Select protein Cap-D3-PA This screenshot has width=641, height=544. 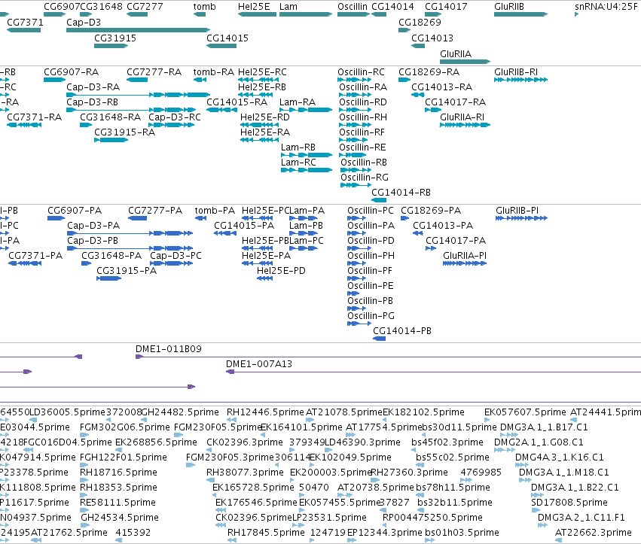(130, 233)
